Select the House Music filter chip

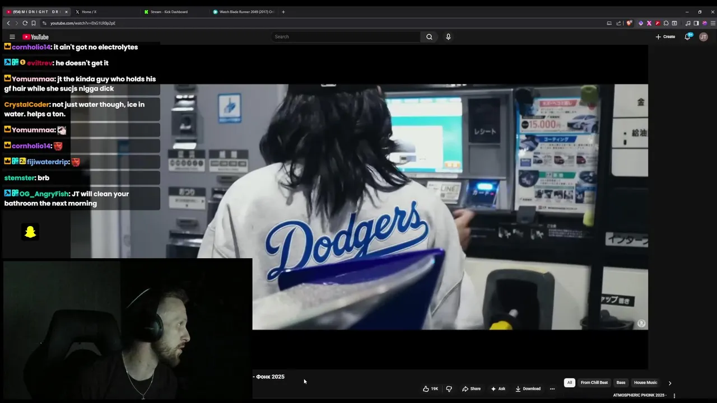click(645, 383)
